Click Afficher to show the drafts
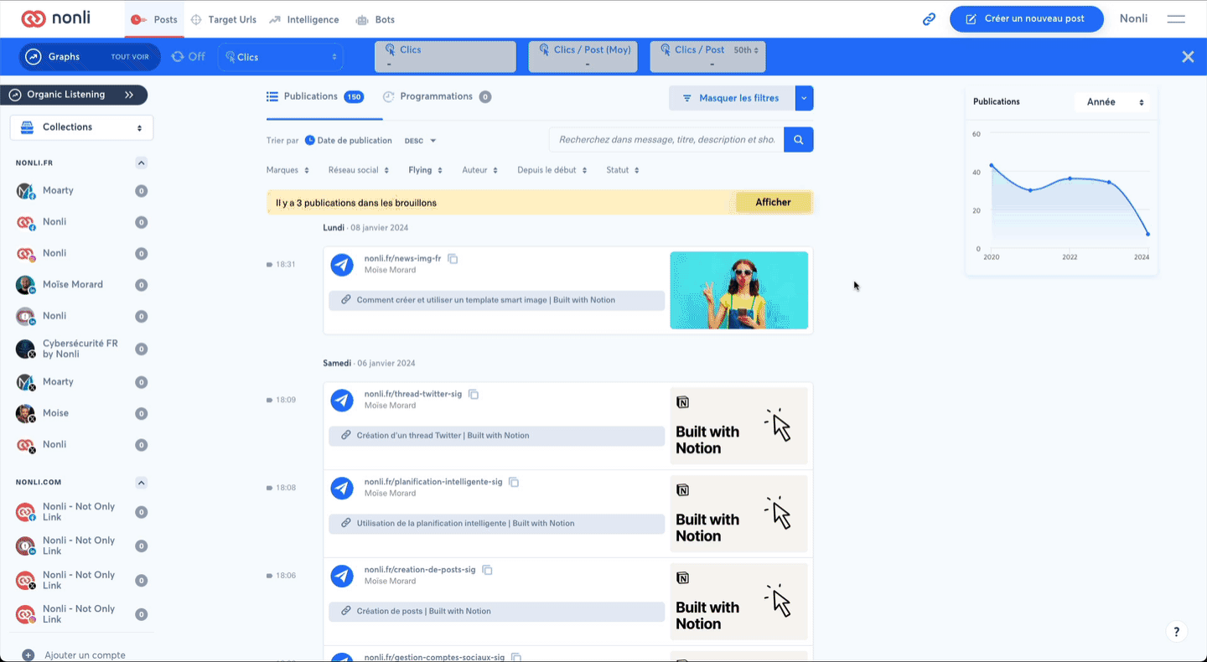 tap(774, 203)
